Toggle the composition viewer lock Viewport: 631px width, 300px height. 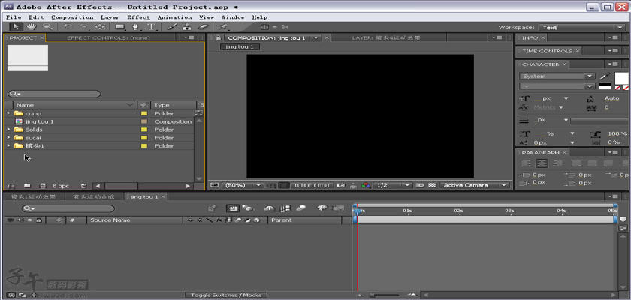(x=217, y=37)
